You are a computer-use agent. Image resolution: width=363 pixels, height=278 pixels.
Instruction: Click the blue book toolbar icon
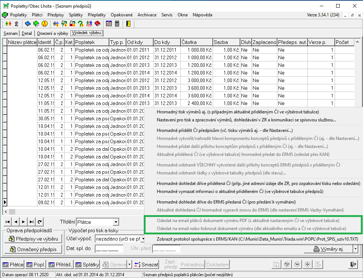click(x=28, y=24)
